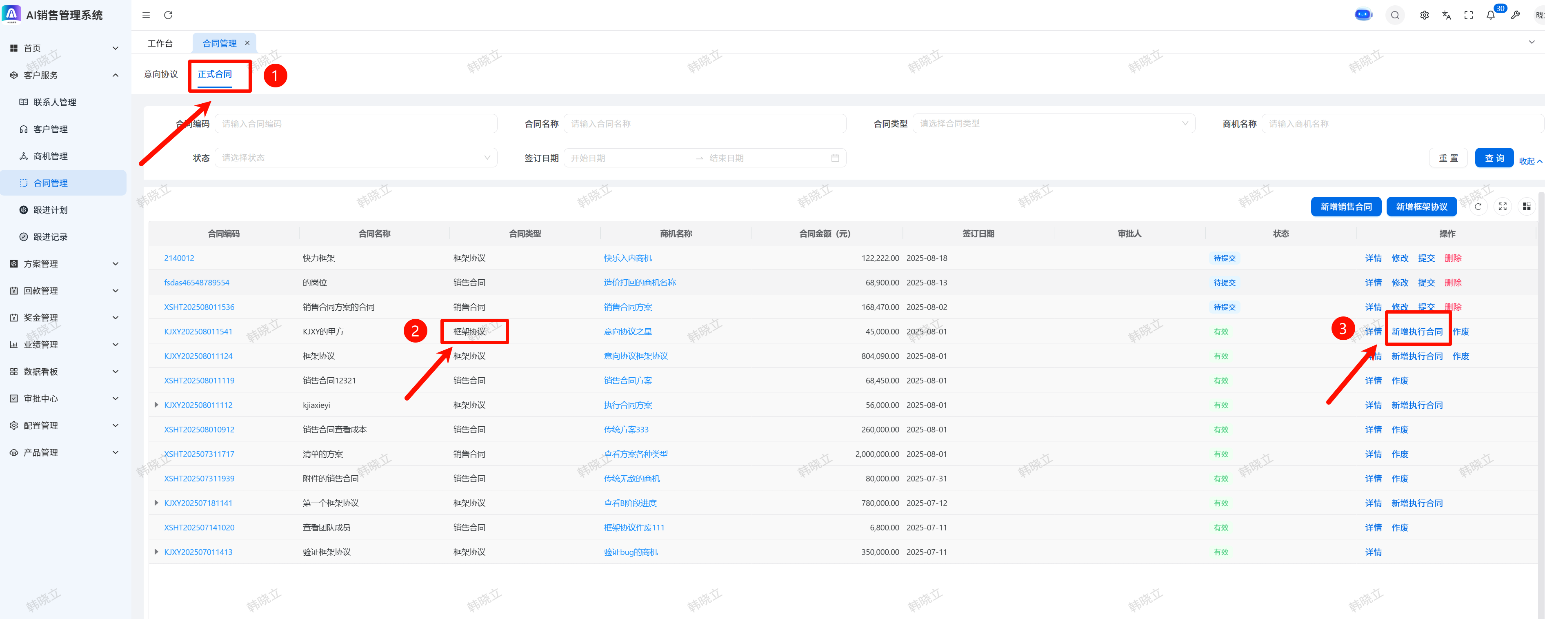
Task: Toggle fullscreen mode icon in header
Action: 1468,16
